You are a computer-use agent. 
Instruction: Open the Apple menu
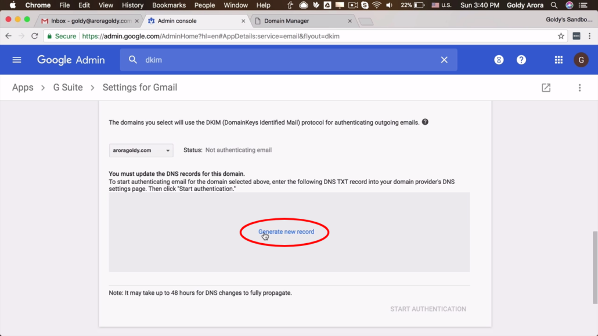[13, 5]
